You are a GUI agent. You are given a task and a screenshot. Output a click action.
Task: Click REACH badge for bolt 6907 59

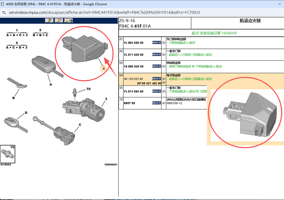pos(156,103)
